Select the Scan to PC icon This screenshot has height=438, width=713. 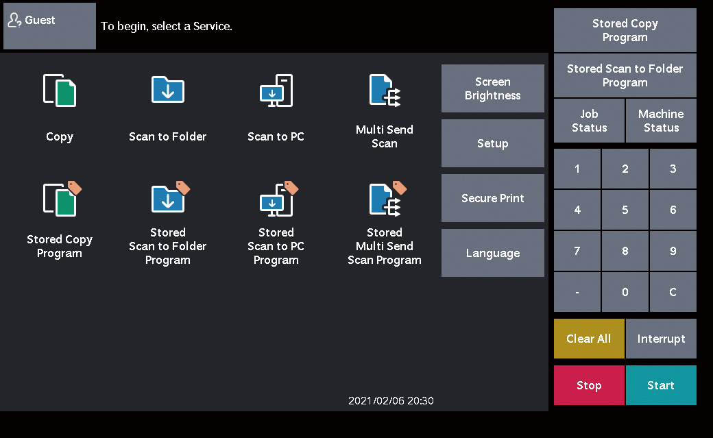coord(276,103)
